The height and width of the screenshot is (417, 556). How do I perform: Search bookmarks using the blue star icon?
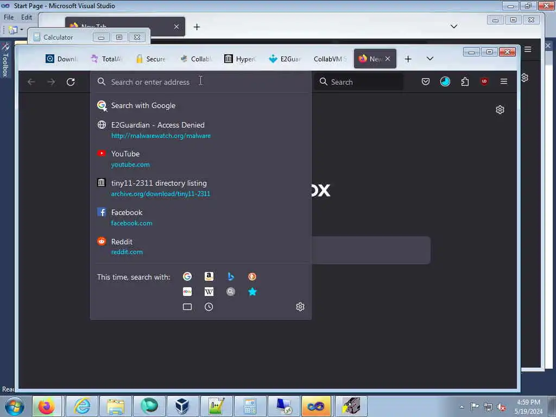[252, 292]
